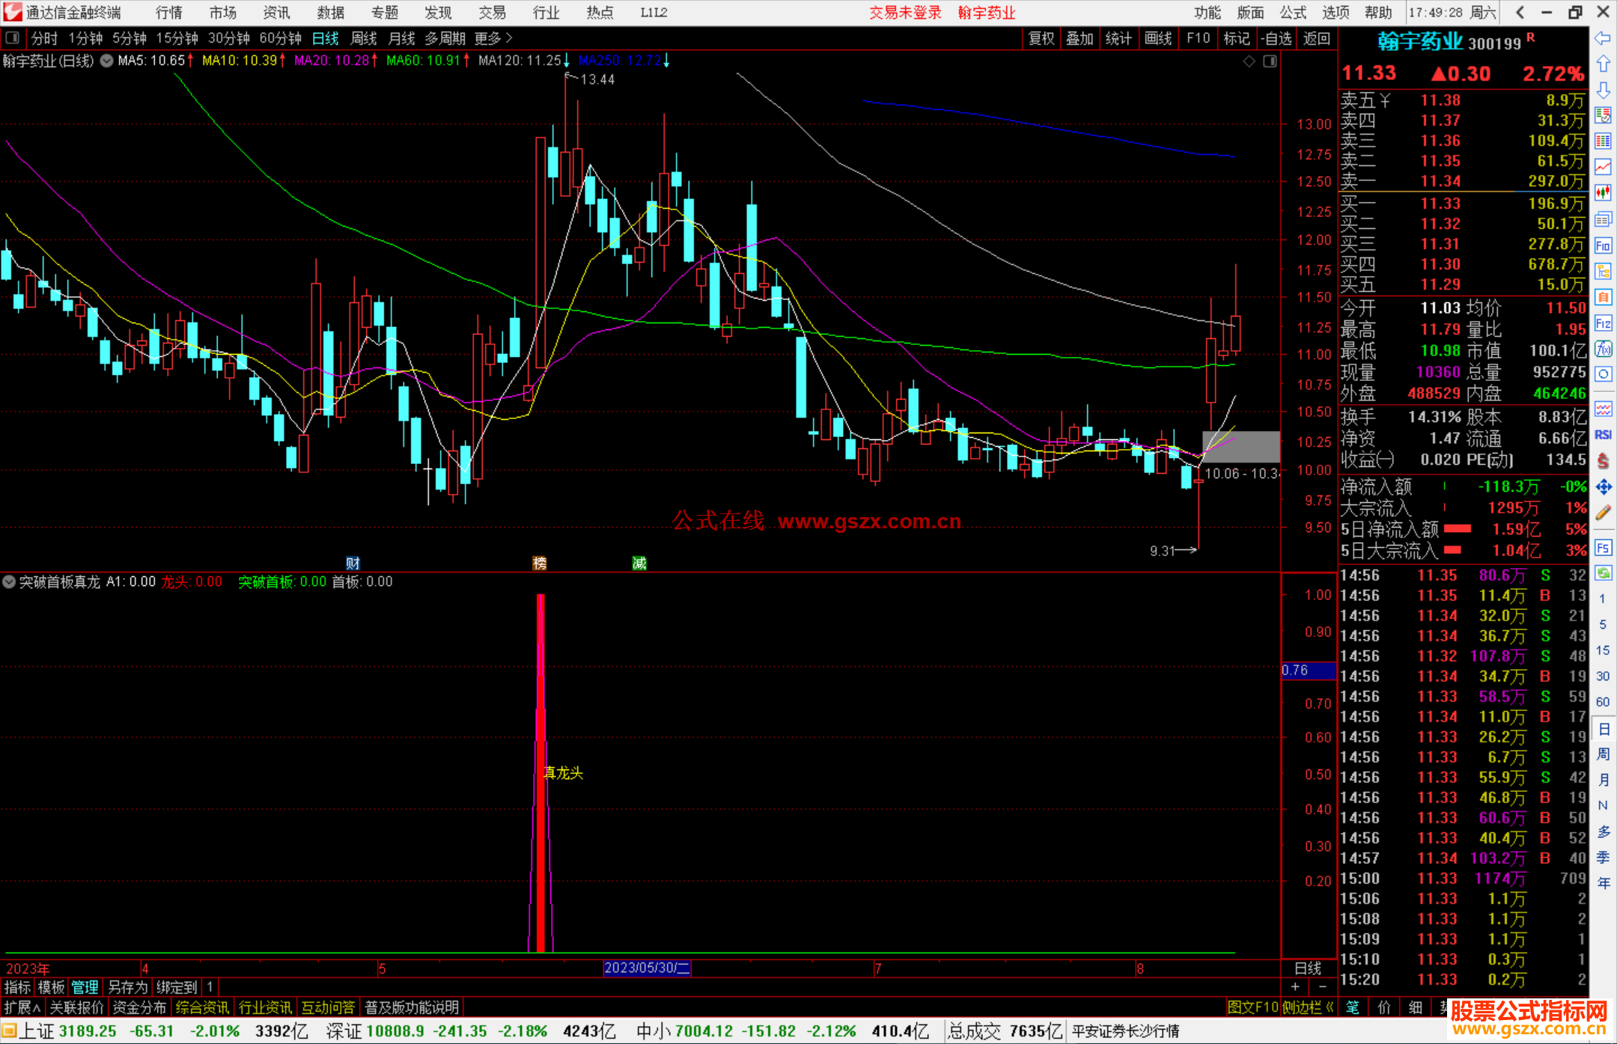Expand the 扩展 panel at bottom left
The height and width of the screenshot is (1044, 1617).
coord(22,1007)
